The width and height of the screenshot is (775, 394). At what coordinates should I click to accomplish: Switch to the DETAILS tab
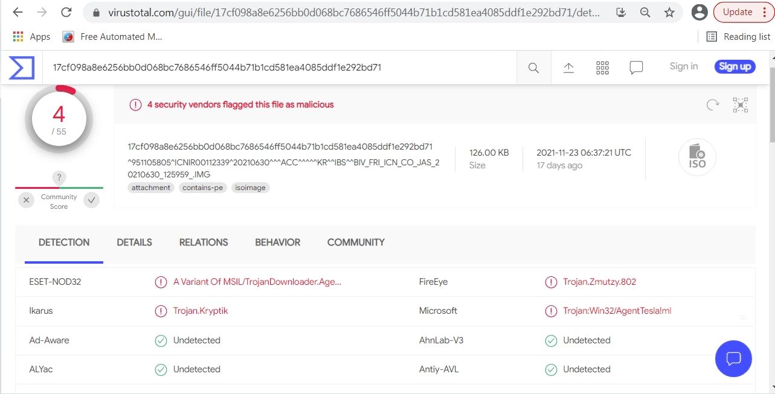coord(134,243)
